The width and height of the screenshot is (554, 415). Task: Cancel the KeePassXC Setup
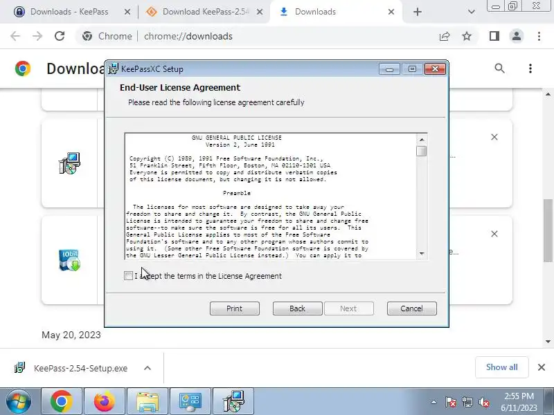click(x=411, y=308)
